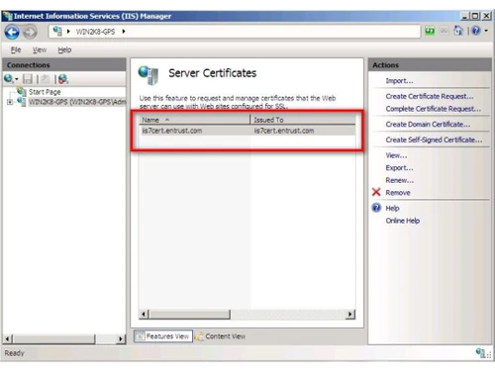This screenshot has width=495, height=371.
Task: Select Start Page in the Connections tree
Action: tap(45, 92)
